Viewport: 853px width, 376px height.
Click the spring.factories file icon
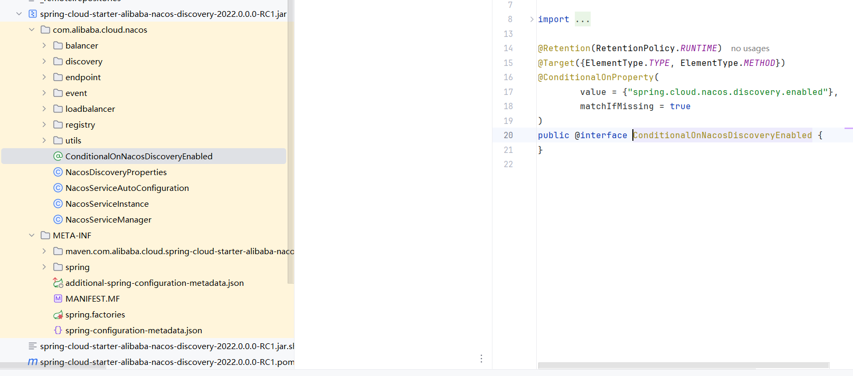pyautogui.click(x=58, y=314)
